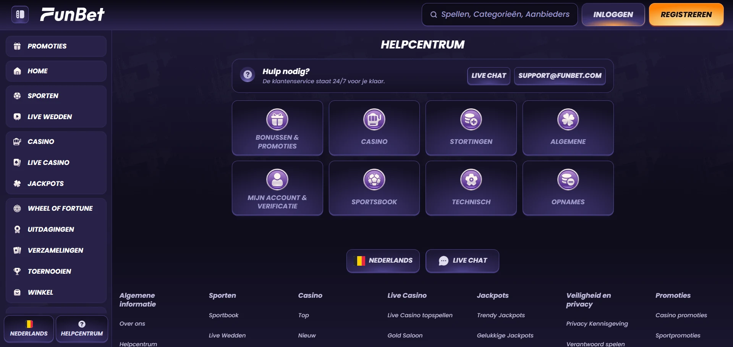Open Casino in the sidebar menu
Image resolution: width=733 pixels, height=347 pixels.
coord(56,142)
